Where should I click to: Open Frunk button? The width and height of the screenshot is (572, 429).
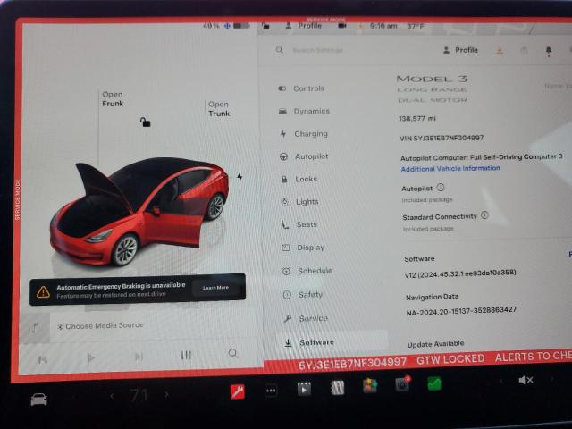(x=113, y=99)
